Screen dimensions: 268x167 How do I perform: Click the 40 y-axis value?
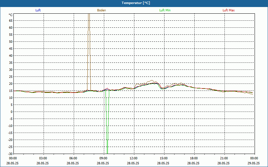coord(11,56)
